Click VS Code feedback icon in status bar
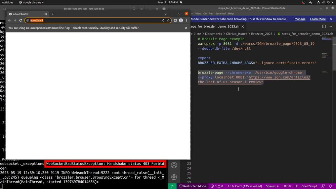The height and width of the screenshot is (189, 336). 323,186
